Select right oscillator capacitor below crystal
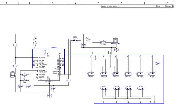Viewport: 177px width, 112px height. (29, 86)
